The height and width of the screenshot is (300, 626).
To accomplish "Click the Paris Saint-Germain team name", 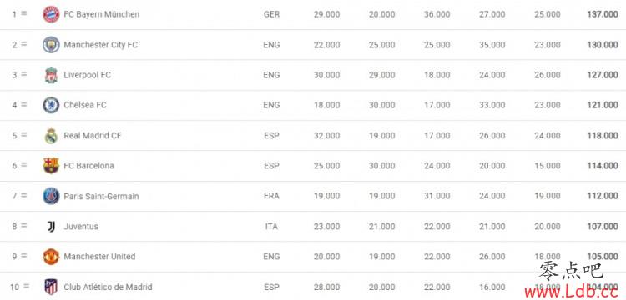I will [x=101, y=196].
